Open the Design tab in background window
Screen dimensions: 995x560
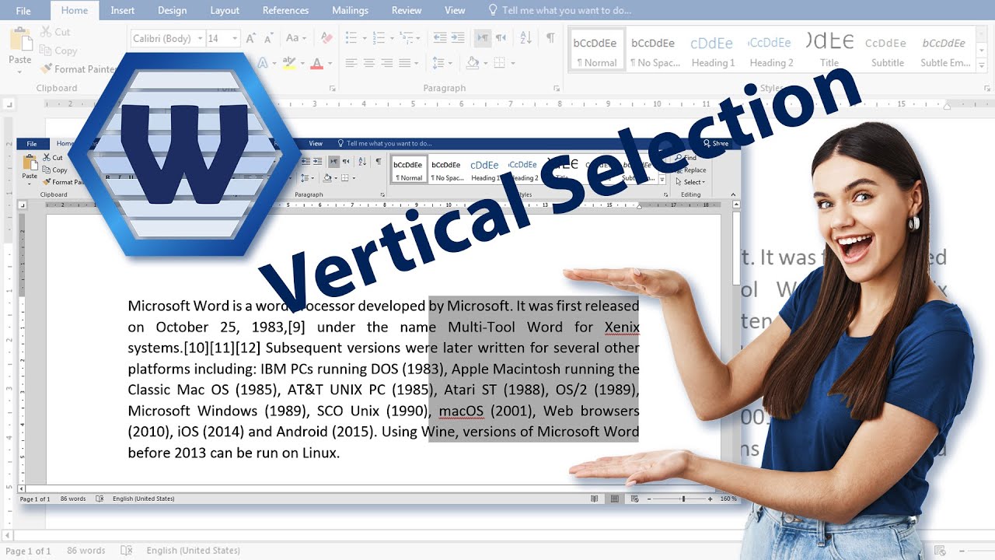tap(172, 10)
